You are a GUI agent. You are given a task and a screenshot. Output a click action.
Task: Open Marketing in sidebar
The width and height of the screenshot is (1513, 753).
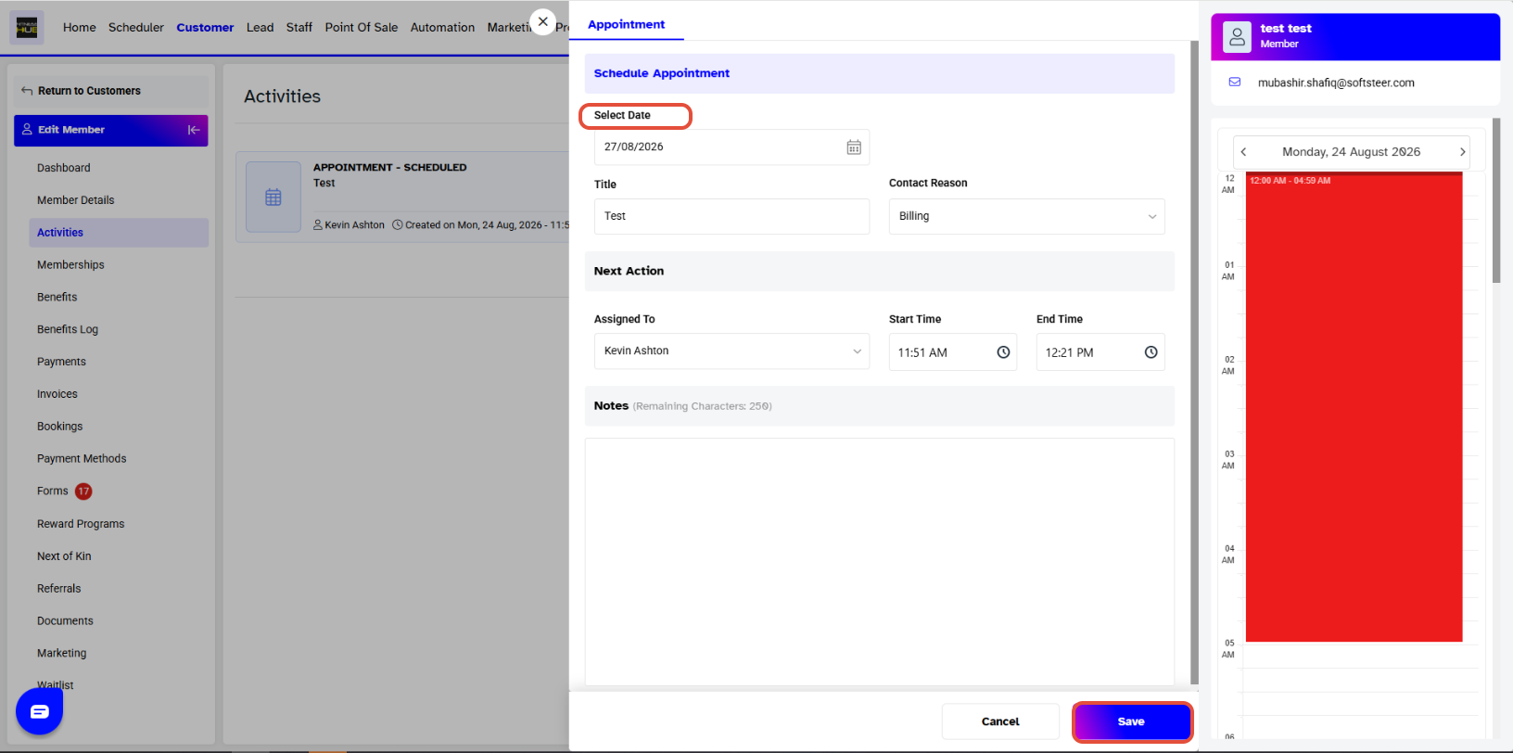pos(62,654)
